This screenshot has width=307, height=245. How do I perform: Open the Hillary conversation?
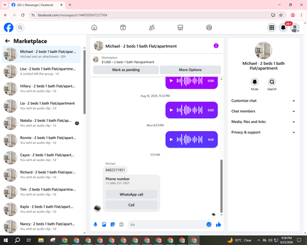[41, 89]
